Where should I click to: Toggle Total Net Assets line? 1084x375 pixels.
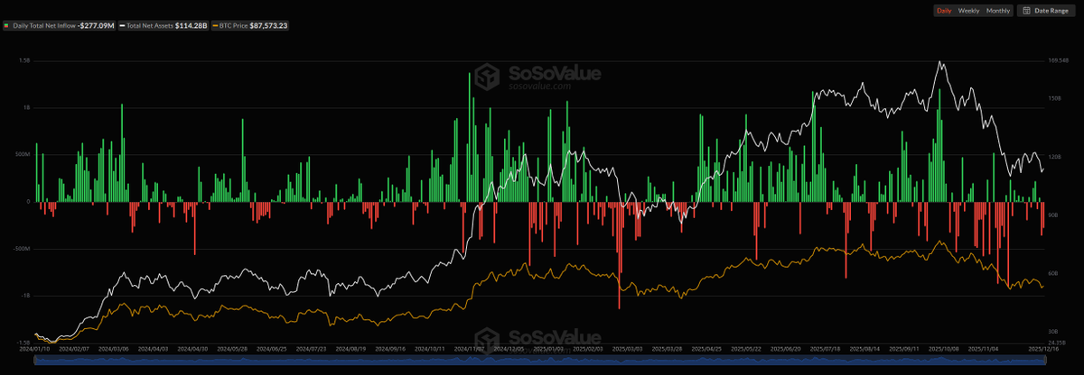coord(162,25)
